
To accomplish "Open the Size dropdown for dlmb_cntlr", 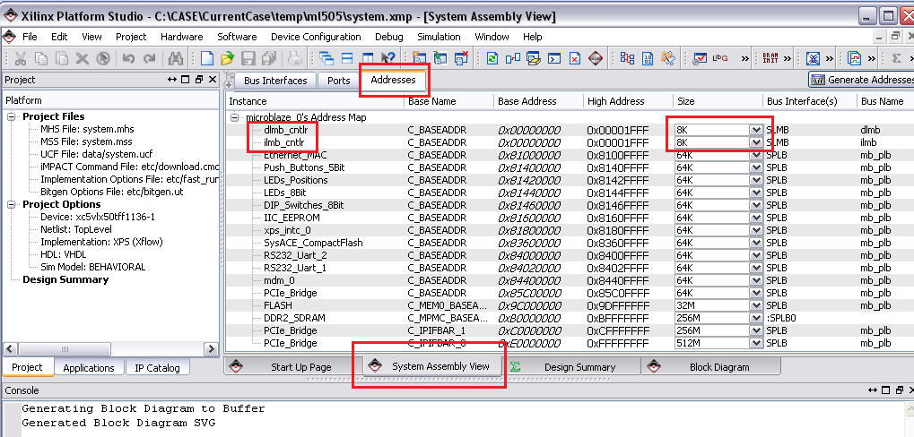I will click(755, 130).
